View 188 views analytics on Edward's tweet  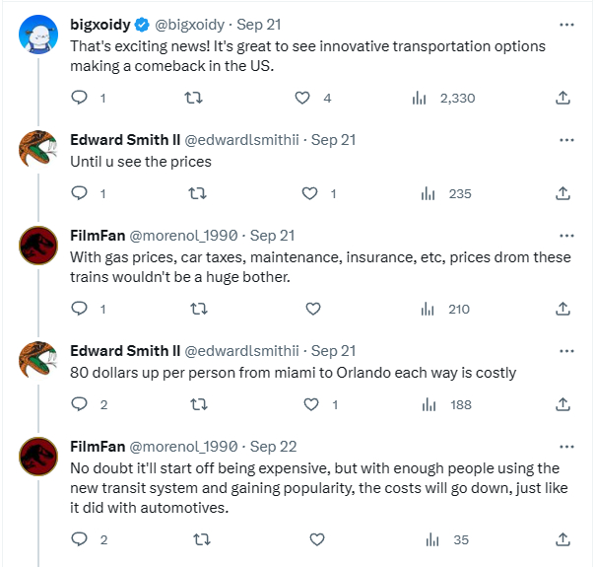pyautogui.click(x=428, y=404)
